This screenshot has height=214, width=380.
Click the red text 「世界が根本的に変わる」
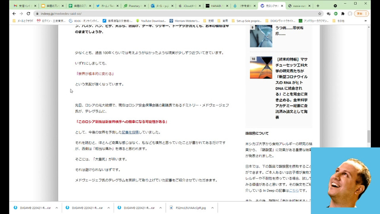coord(95,74)
